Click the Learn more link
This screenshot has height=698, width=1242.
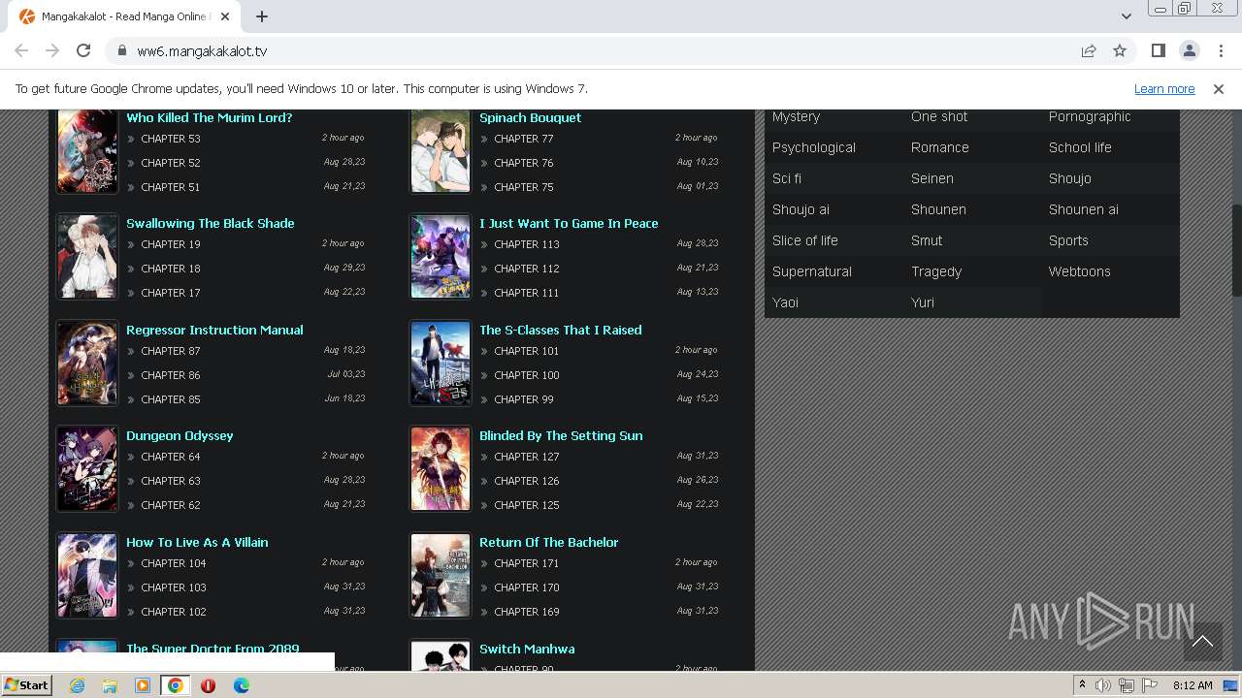[1164, 88]
